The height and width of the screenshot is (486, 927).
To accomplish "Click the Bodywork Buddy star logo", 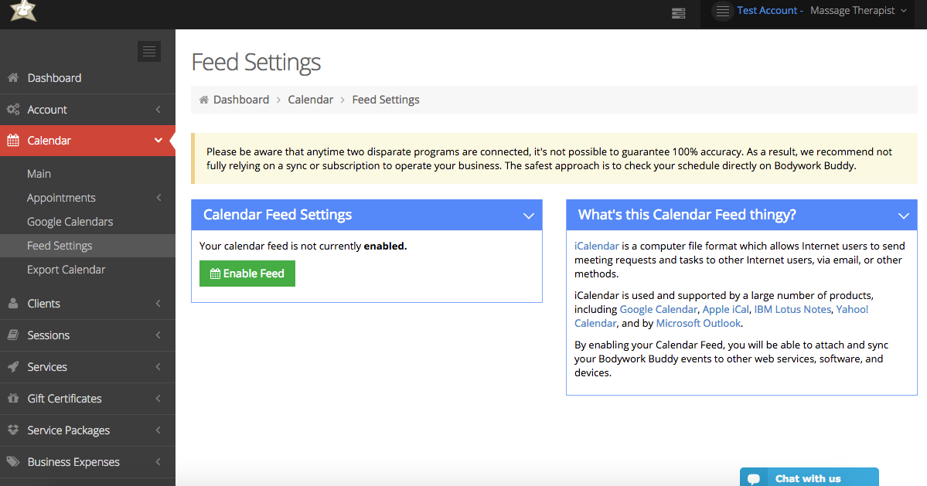I will [x=23, y=11].
